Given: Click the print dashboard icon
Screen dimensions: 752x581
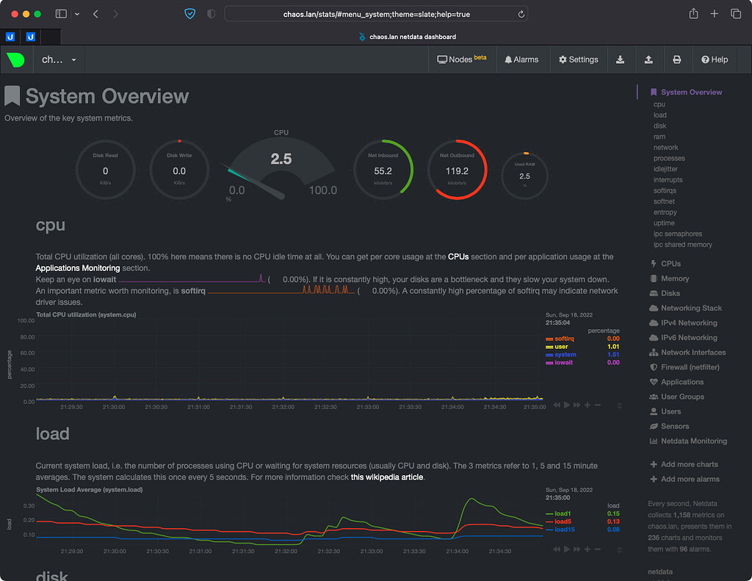Looking at the screenshot, I should (676, 59).
